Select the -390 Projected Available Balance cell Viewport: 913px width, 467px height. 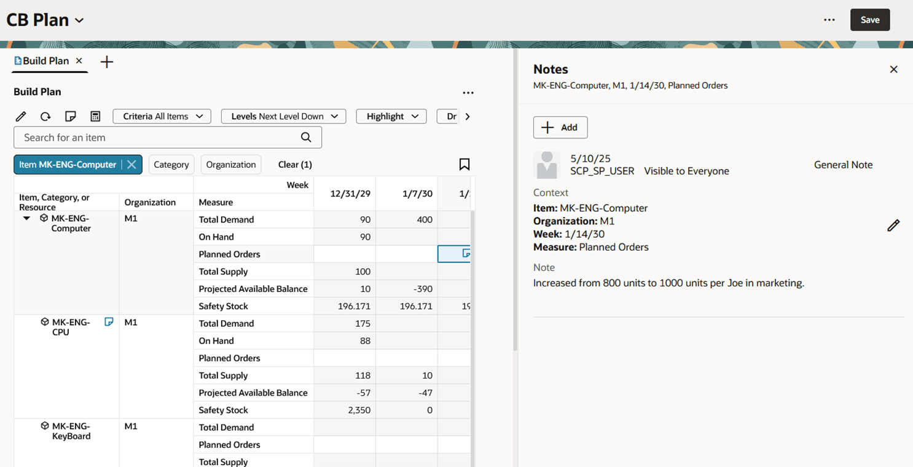[407, 289]
